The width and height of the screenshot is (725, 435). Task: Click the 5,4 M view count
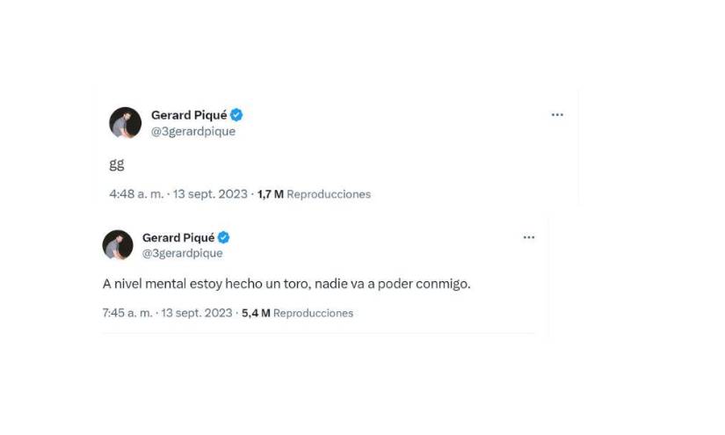256,313
